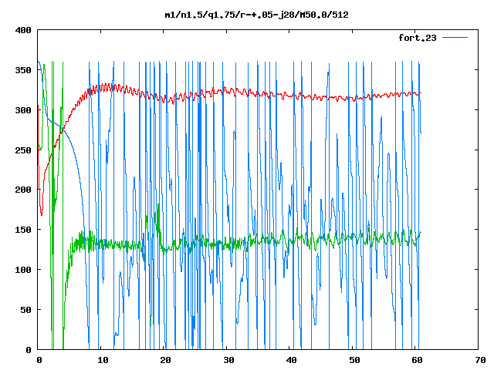This screenshot has height=370, width=494.
Task: Click y-axis label 200
Action: click(x=23, y=190)
